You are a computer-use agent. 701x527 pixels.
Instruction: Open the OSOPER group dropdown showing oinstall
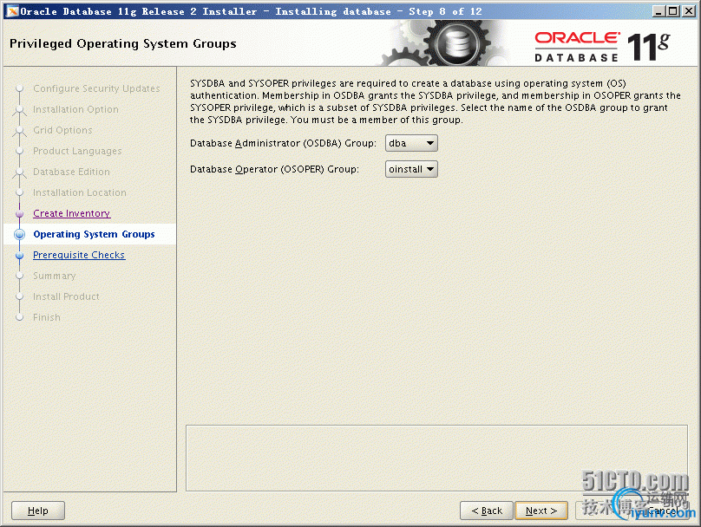point(411,169)
